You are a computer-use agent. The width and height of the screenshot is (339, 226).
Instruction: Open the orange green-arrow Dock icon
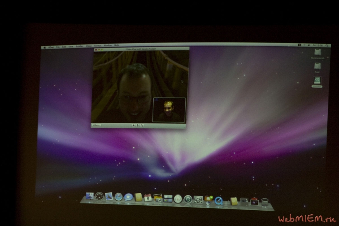209,199
